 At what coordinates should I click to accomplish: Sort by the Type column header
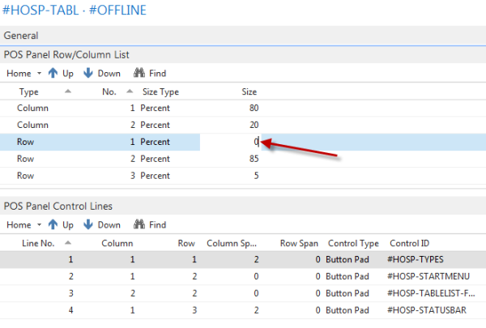pyautogui.click(x=29, y=92)
